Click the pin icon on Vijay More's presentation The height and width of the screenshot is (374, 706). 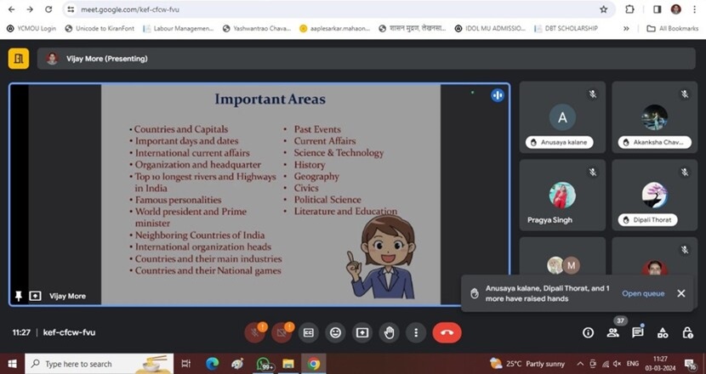[x=19, y=296]
